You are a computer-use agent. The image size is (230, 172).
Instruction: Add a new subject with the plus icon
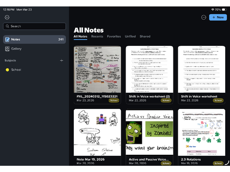tap(61, 60)
